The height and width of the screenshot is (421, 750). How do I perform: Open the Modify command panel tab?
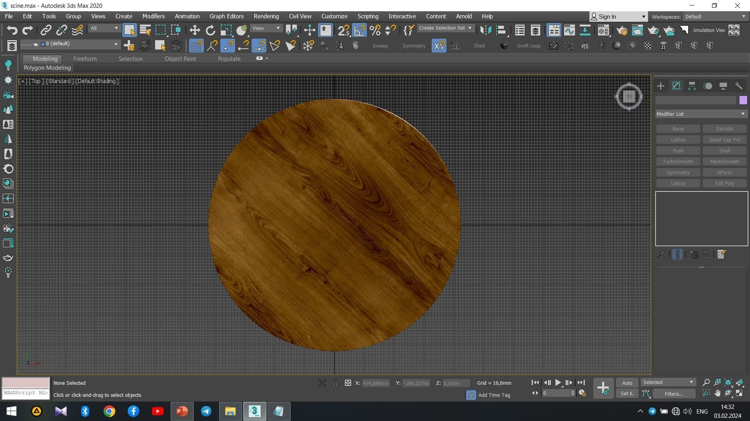[x=676, y=86]
